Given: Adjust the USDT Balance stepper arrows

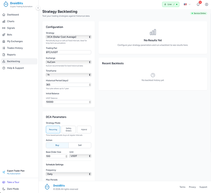Looking at the screenshot, I should 90,102.
